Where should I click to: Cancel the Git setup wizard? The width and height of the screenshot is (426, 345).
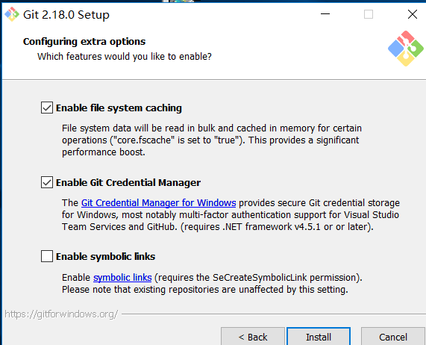click(x=393, y=337)
